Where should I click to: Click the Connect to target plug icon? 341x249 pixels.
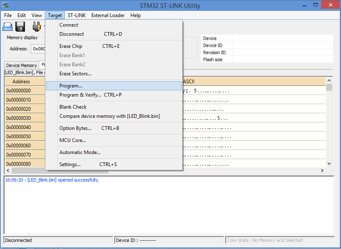coord(37,27)
